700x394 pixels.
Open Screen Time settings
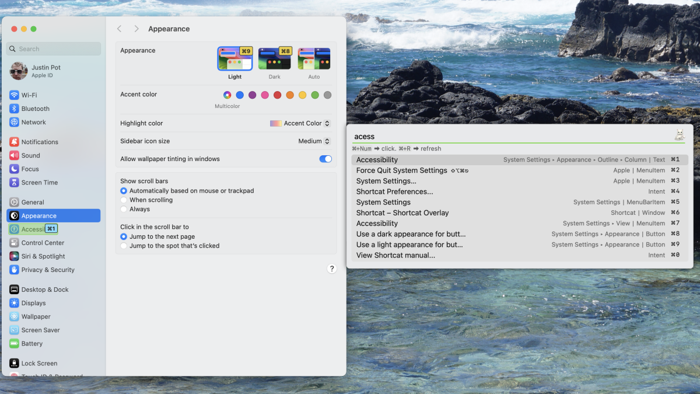coord(54,182)
